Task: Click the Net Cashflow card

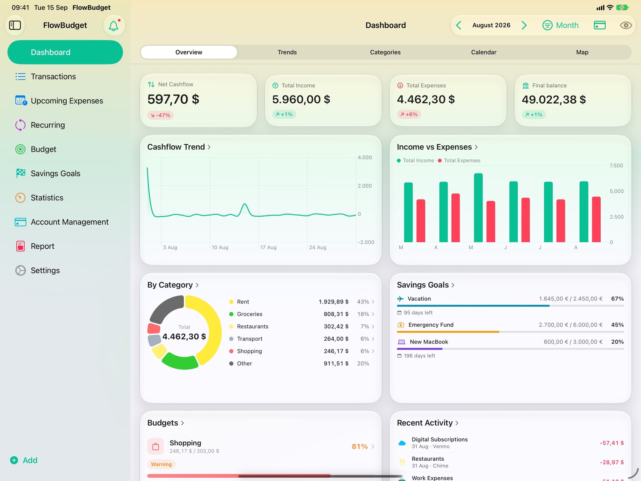Action: (x=198, y=101)
